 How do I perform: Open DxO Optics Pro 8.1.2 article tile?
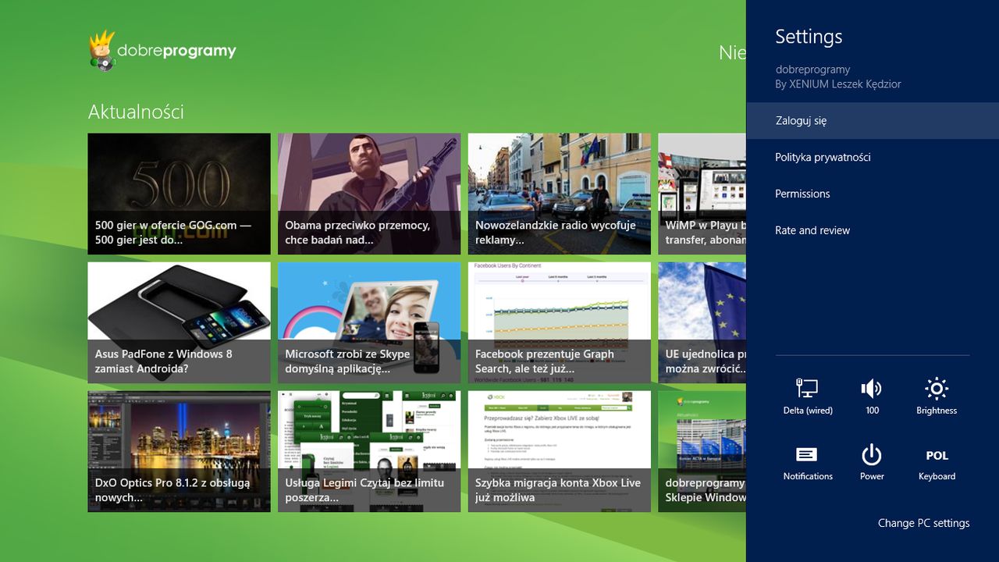click(179, 451)
